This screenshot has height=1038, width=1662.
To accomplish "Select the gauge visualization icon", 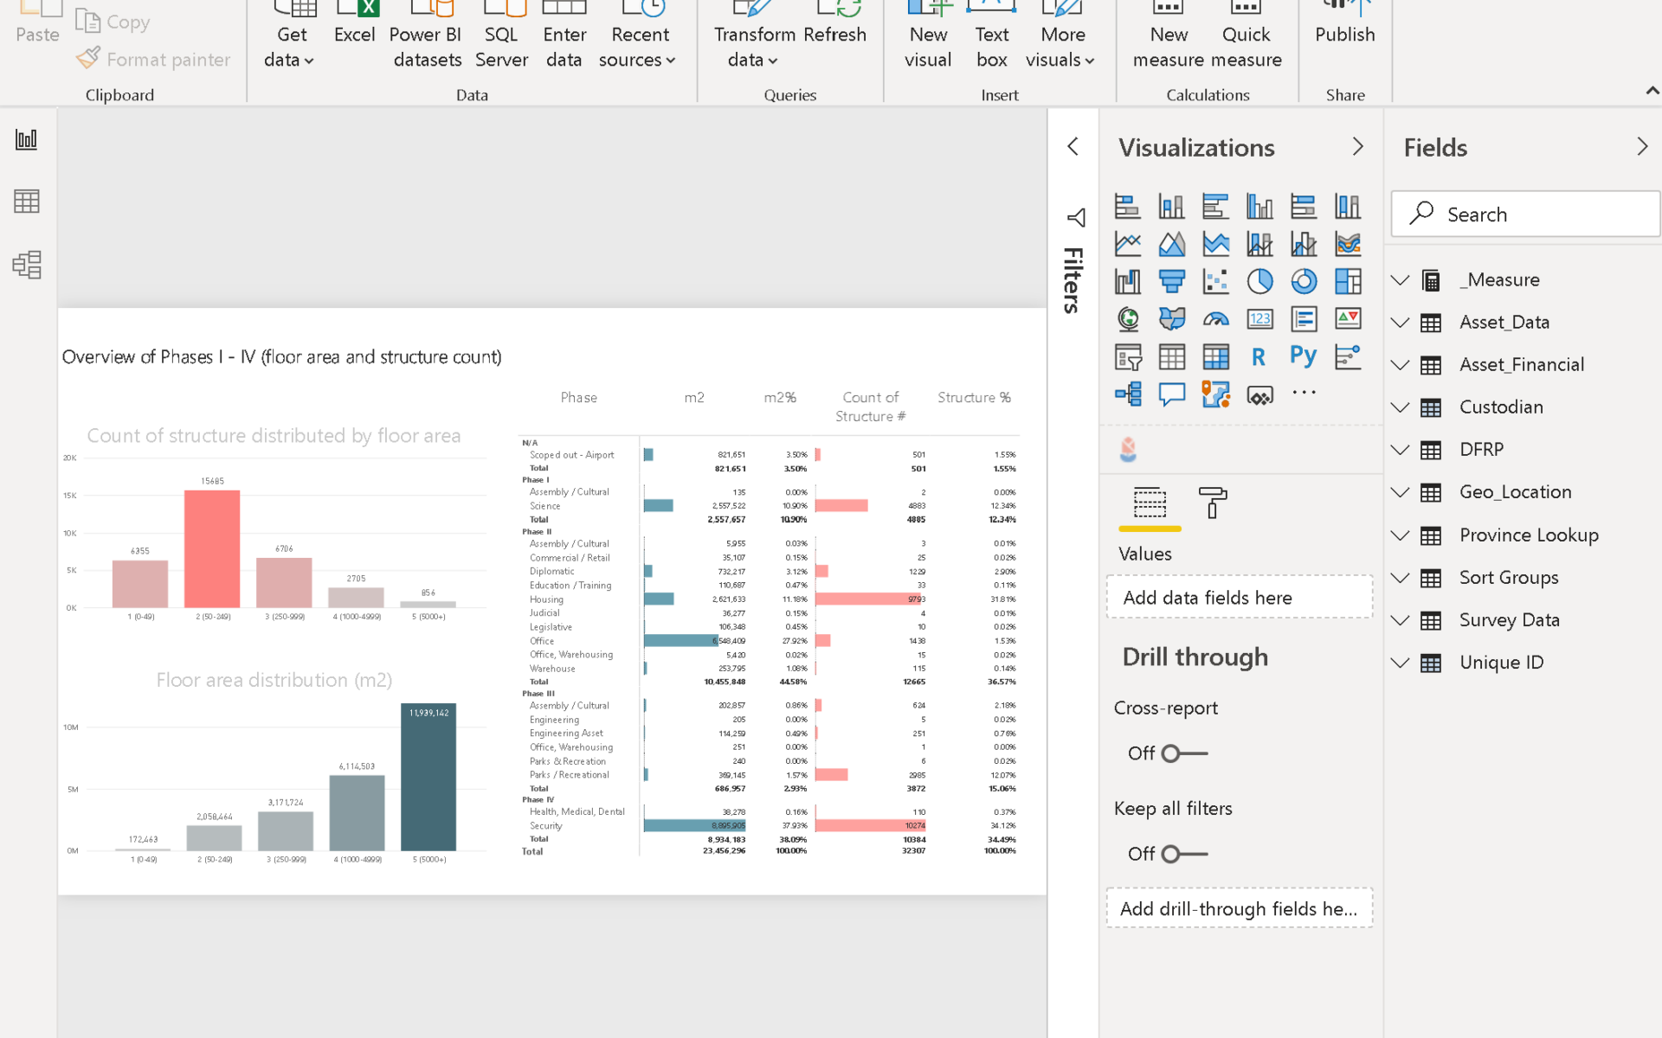I will (x=1215, y=319).
